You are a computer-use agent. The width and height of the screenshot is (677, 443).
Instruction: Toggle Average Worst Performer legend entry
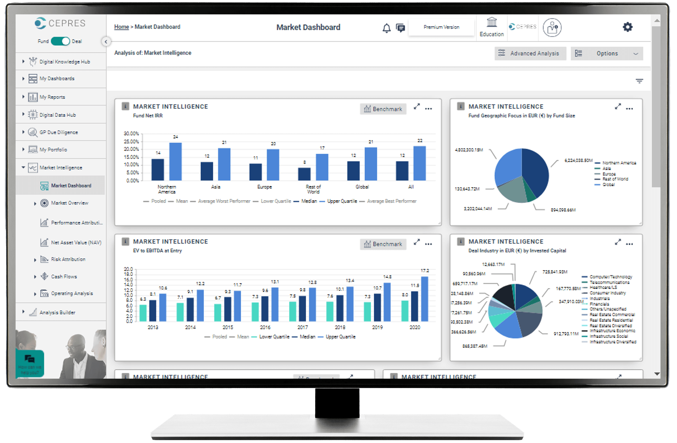220,201
